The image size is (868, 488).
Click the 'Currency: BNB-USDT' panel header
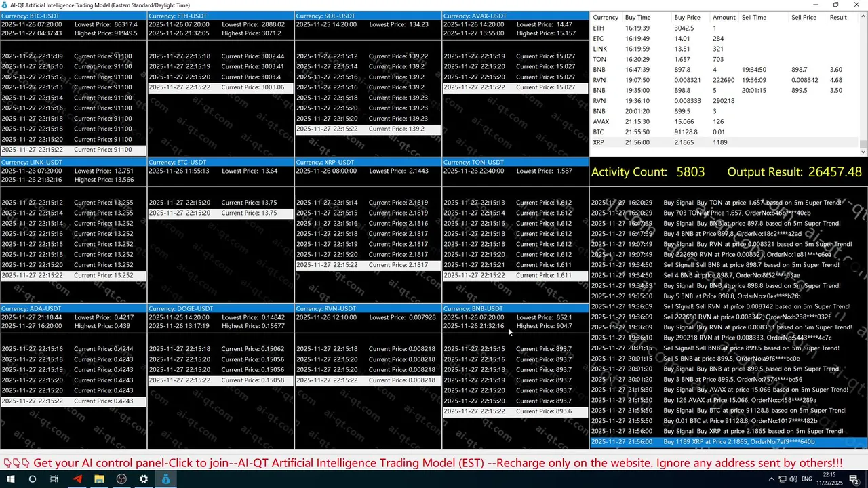[515, 308]
